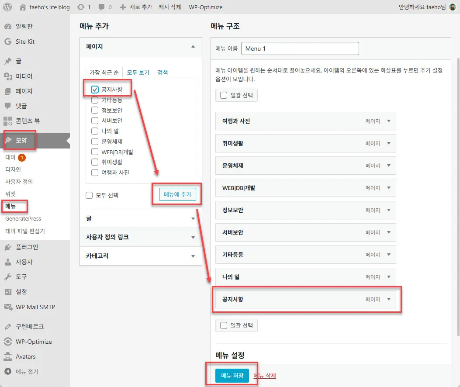Click the WordPress logo in the admin bar
Image resolution: width=460 pixels, height=387 pixels.
tap(7, 7)
